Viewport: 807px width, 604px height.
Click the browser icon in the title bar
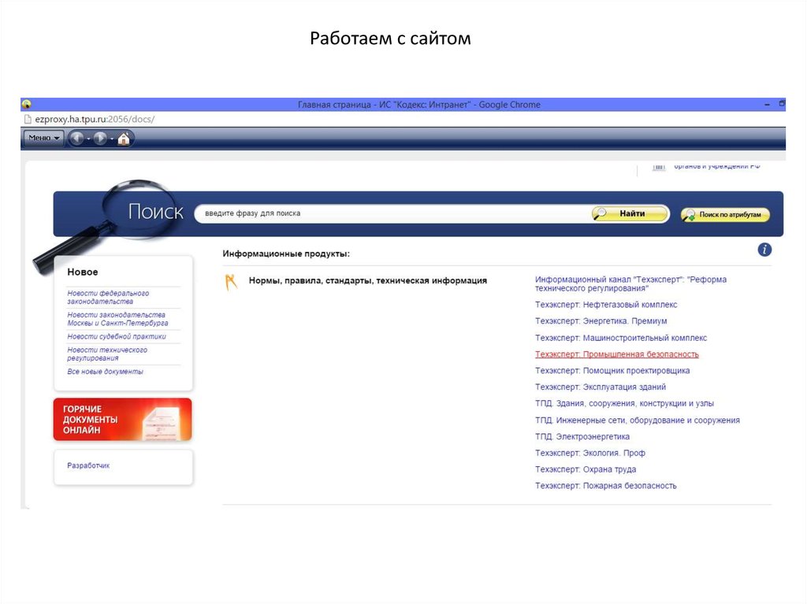26,104
